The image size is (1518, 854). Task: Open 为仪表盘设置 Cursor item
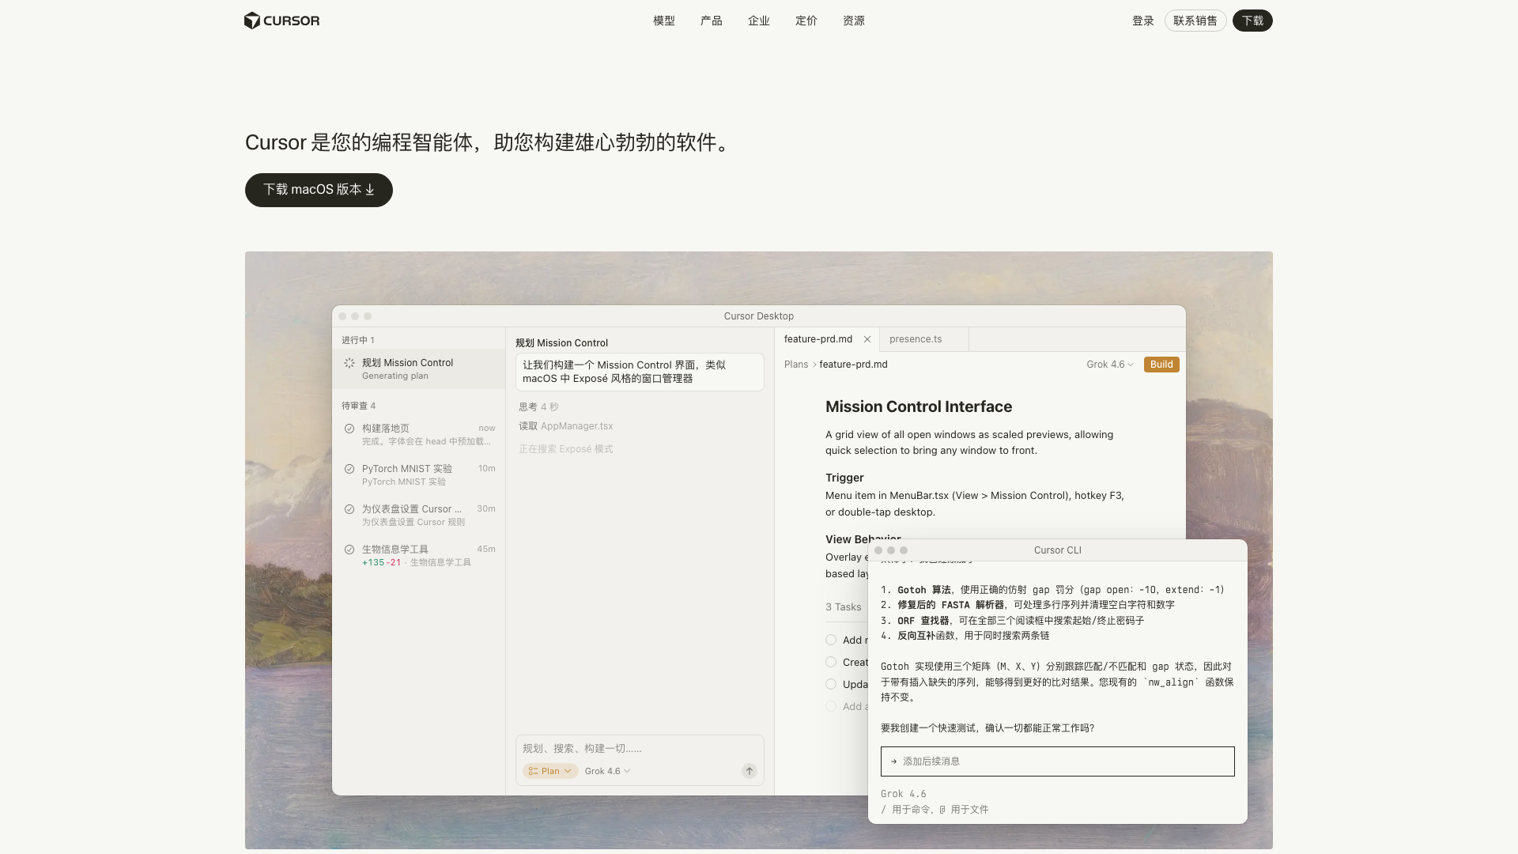(419, 515)
